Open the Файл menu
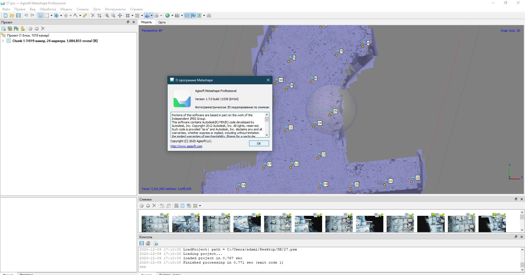Image resolution: width=525 pixels, height=275 pixels. (6, 9)
